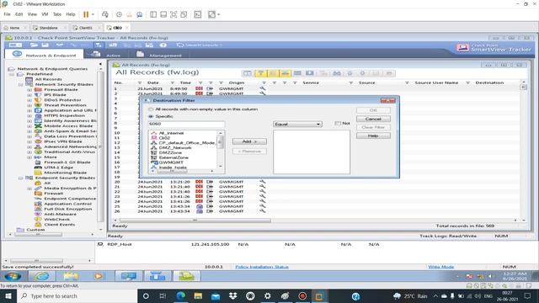Click the host 'Type here to search' box
The height and width of the screenshot is (303, 539).
click(x=77, y=295)
